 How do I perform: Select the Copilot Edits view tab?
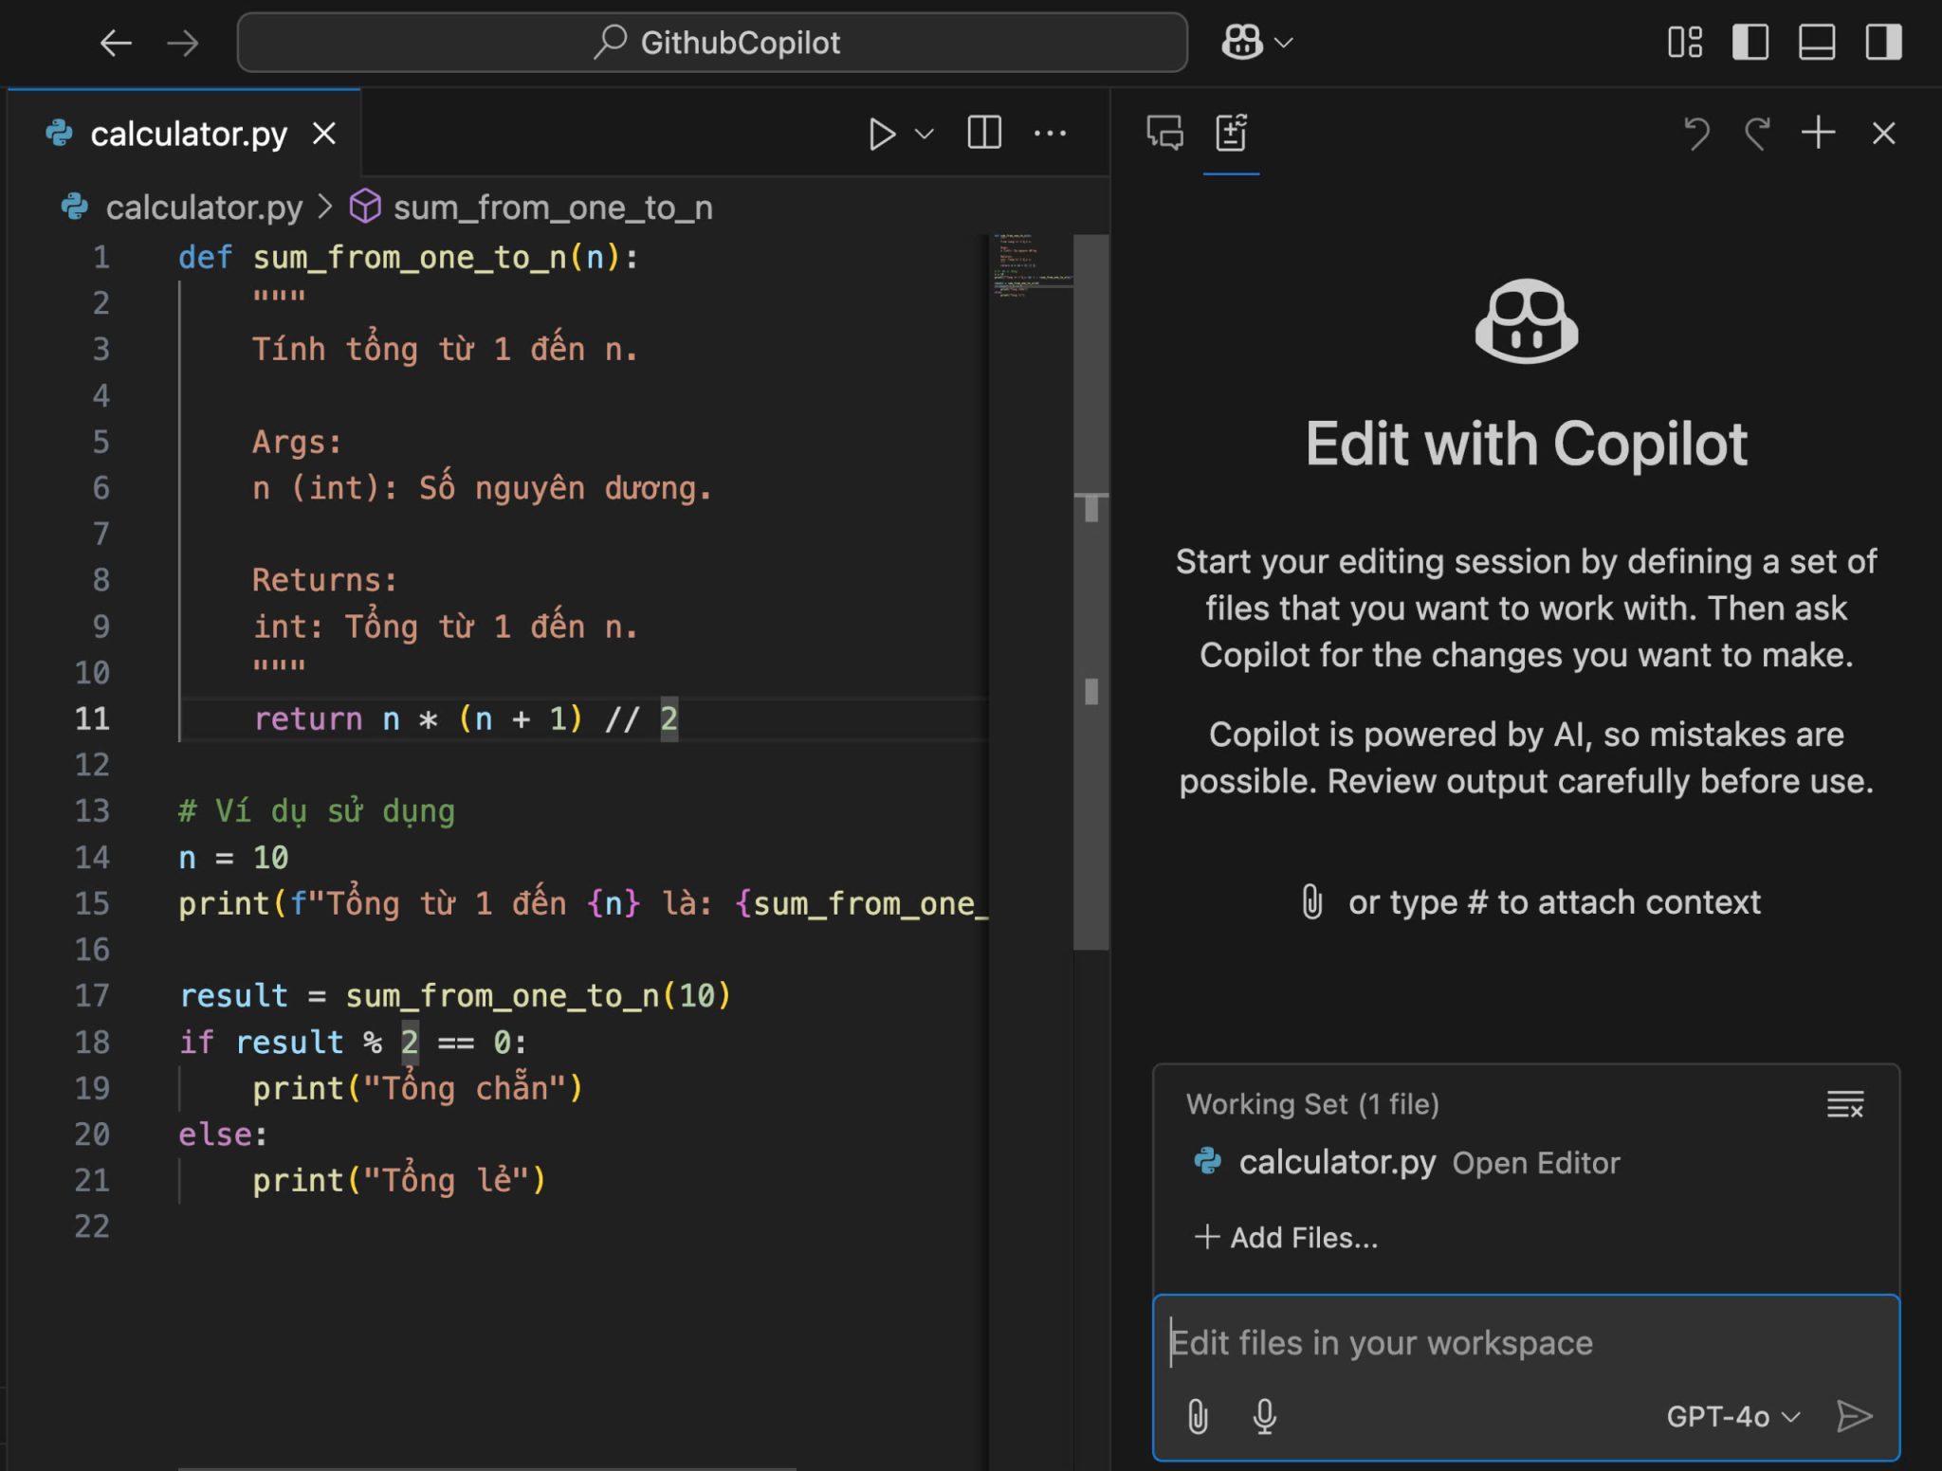(x=1231, y=133)
